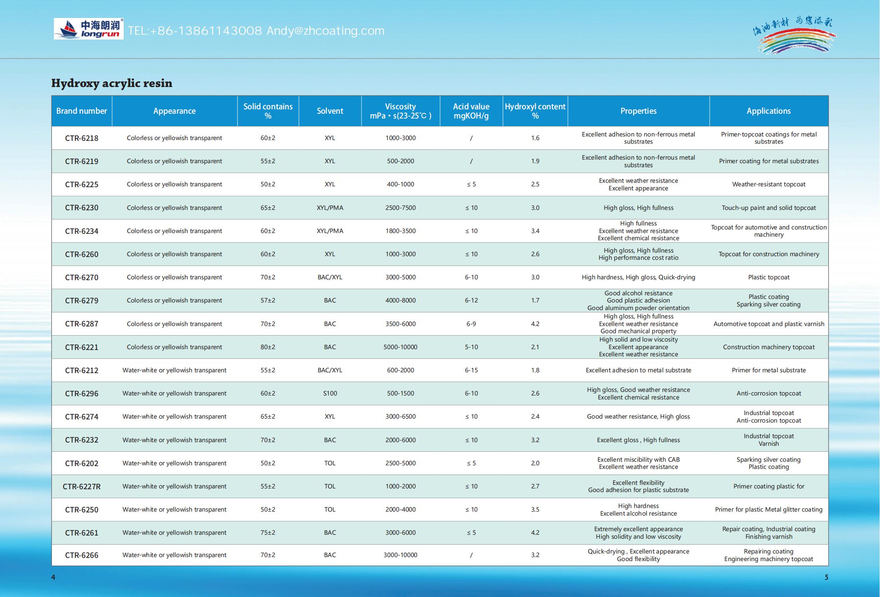880x597 pixels.
Task: Click the 'Anti-corrosion topcoat' cell for CTR-6296
Action: point(769,393)
